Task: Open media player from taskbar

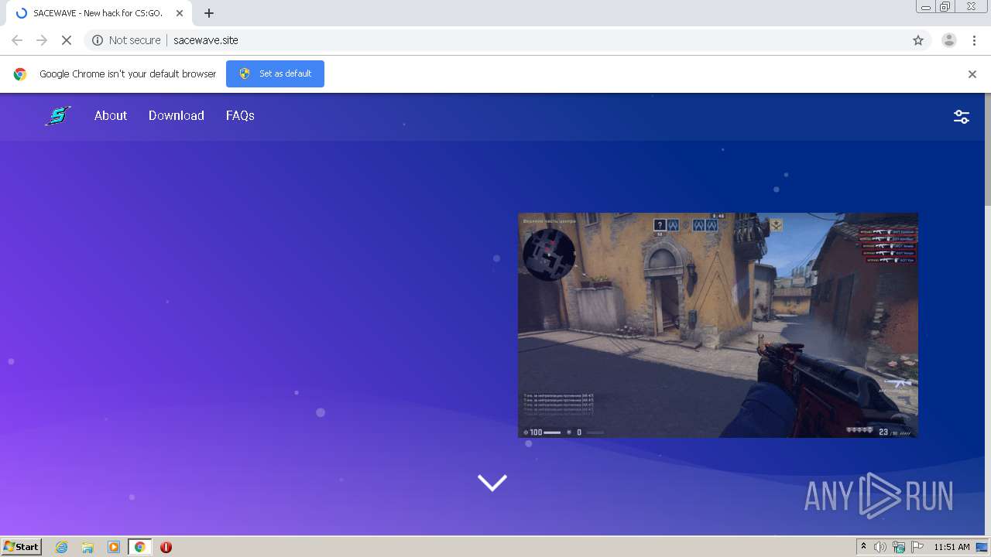Action: click(114, 547)
